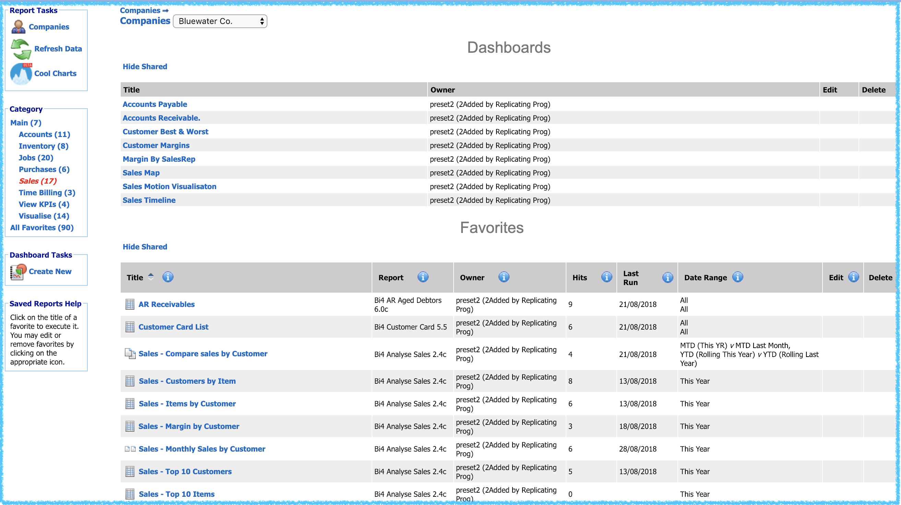Select the Main (7) category
901x505 pixels.
[x=26, y=123]
